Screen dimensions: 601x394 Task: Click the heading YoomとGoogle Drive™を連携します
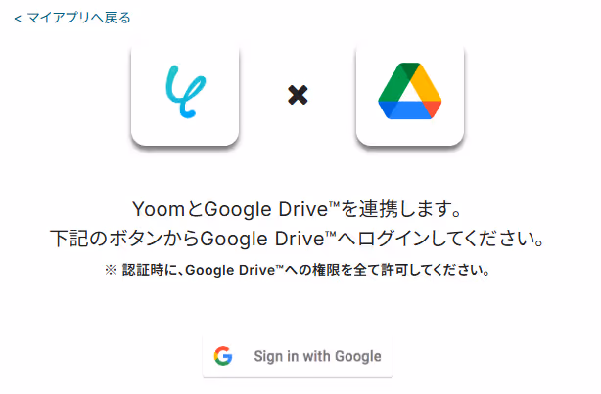tap(297, 209)
